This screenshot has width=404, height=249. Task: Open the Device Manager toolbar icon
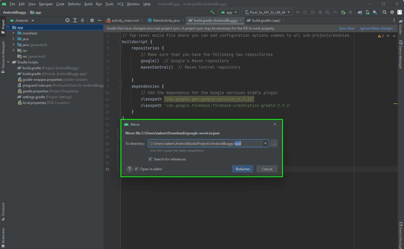point(368,12)
